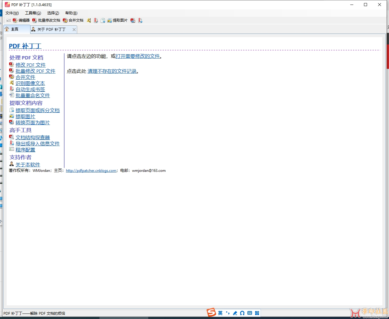Click the OCR text recognition toolbar icon
Screen dimensions: 389x319
click(89, 20)
